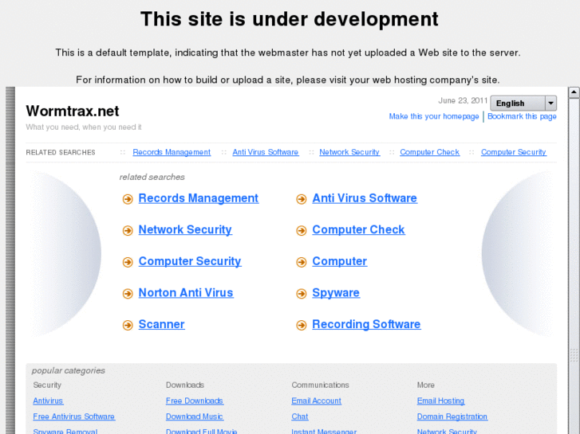Click 'What you need, when you need it' tagline
Viewport: 580px width, 434px height.
[84, 127]
